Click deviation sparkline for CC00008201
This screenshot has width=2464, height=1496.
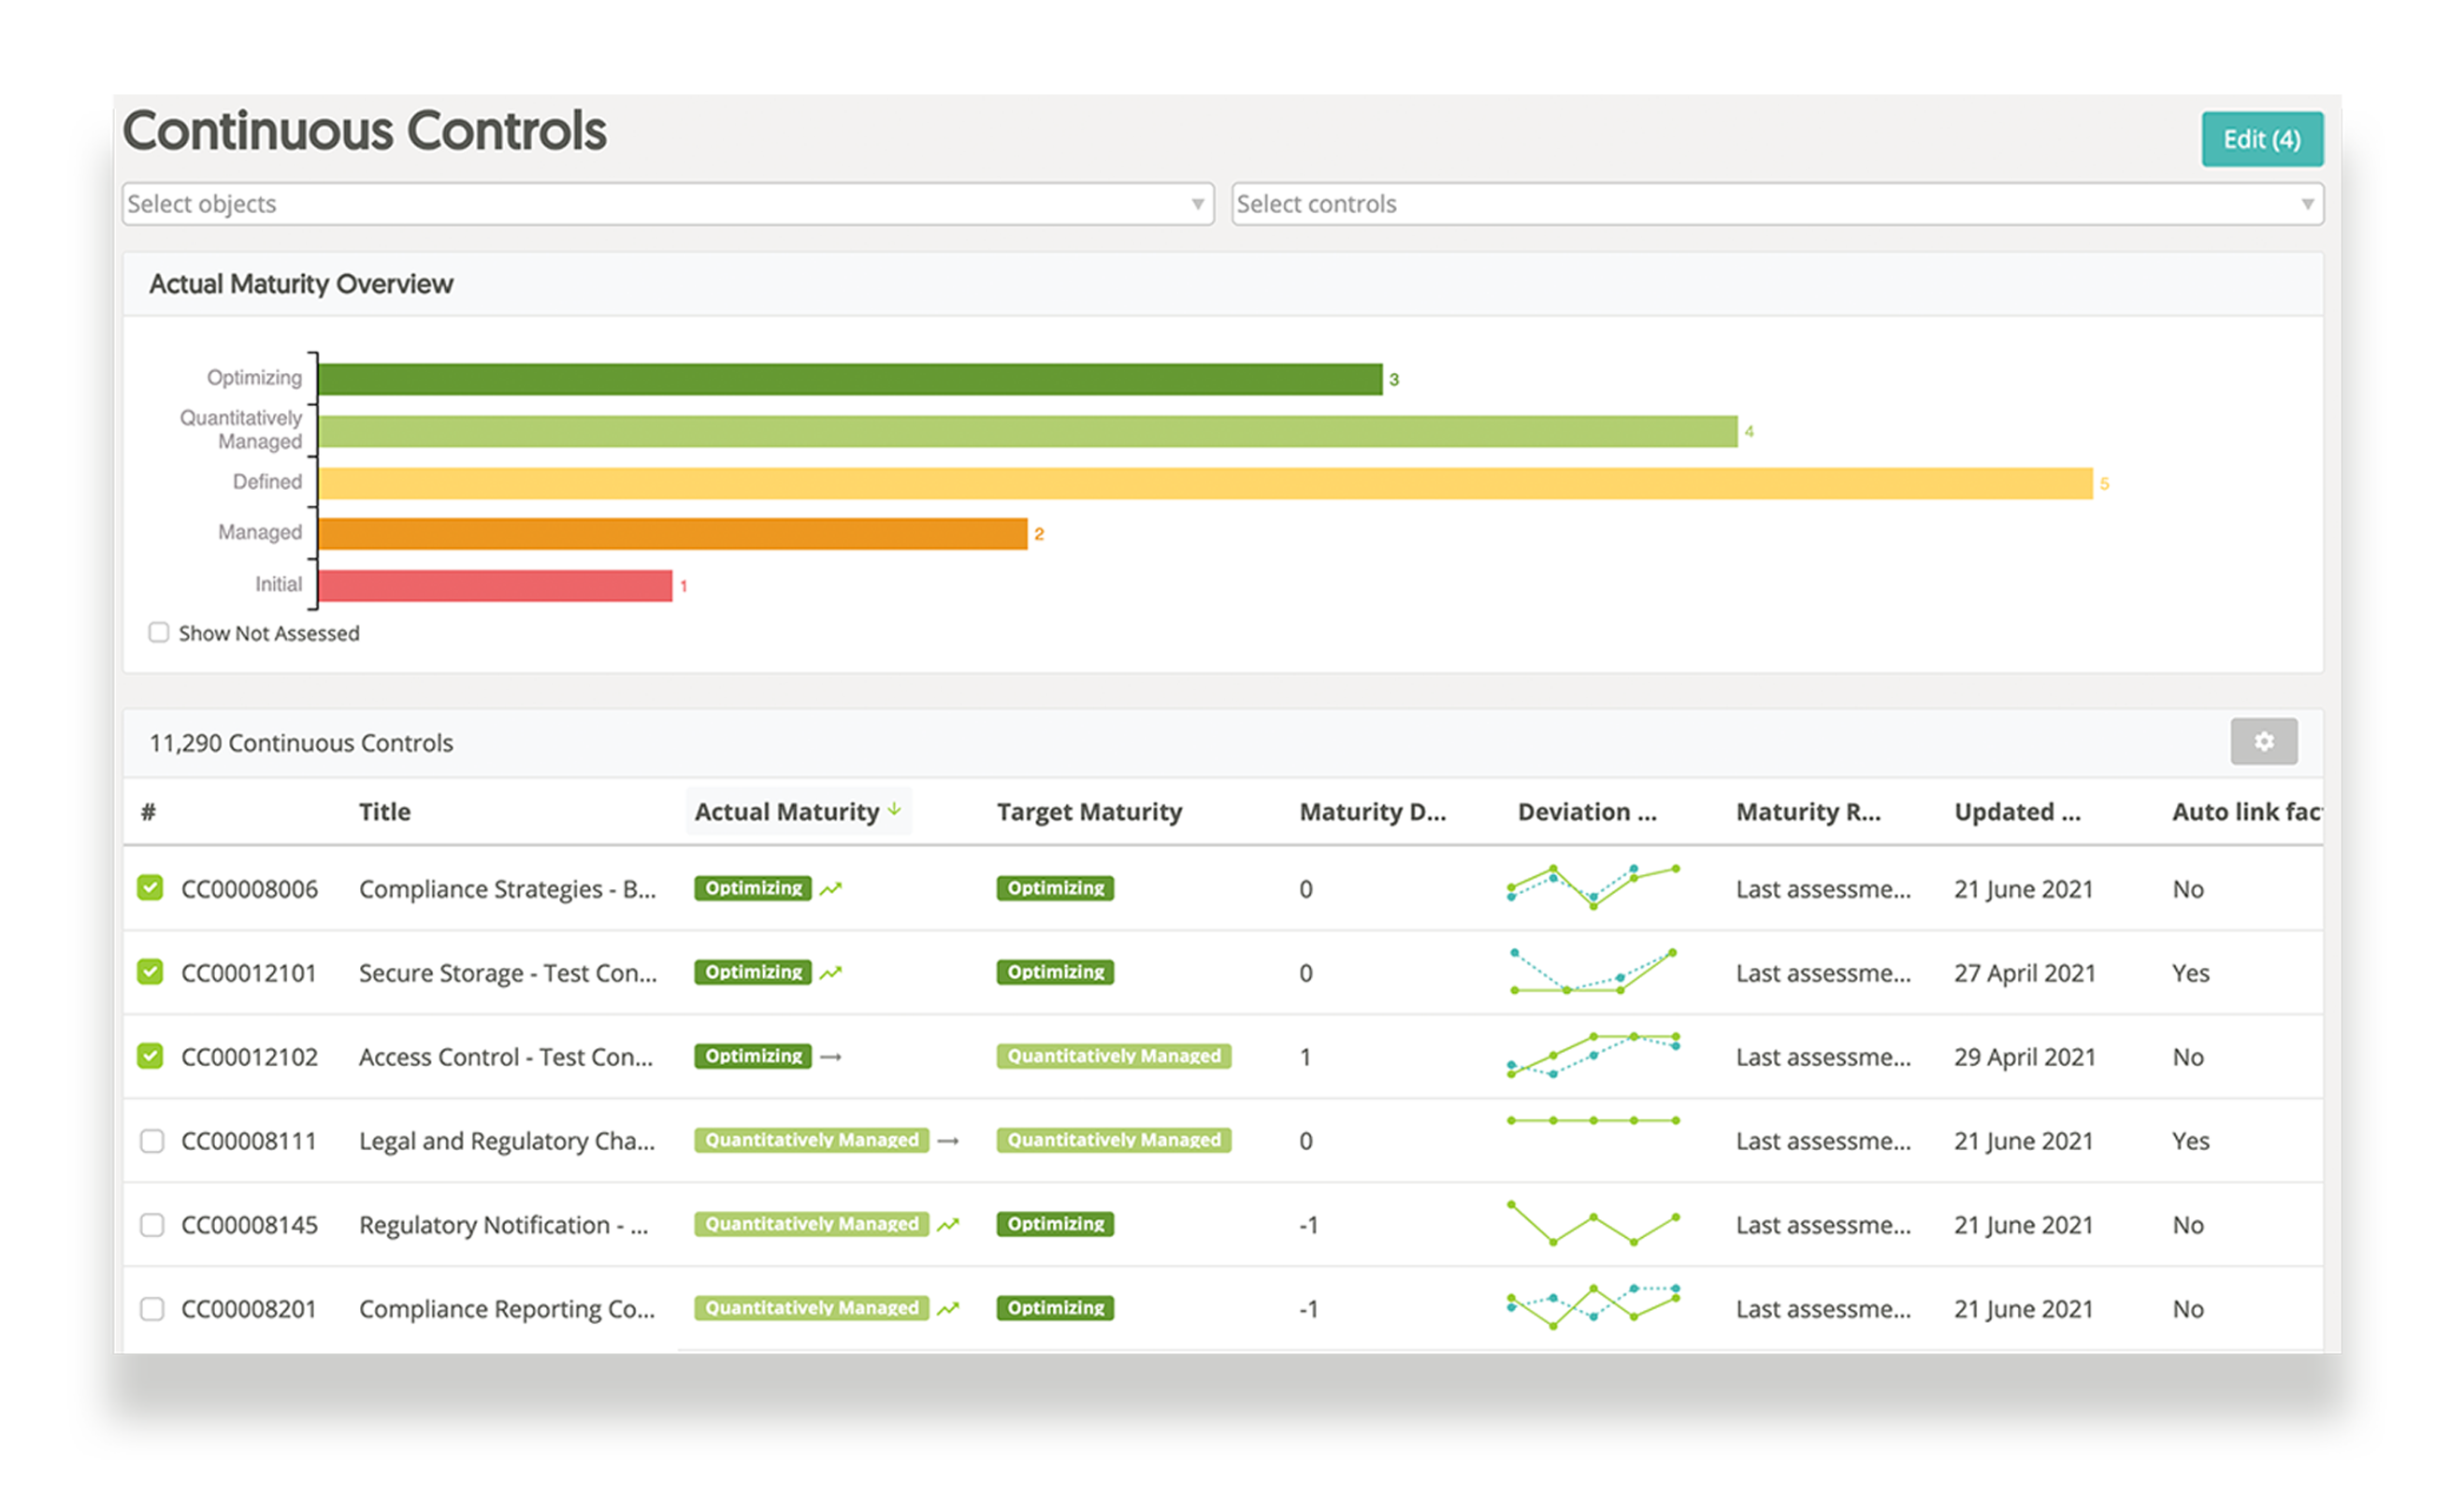[1593, 1307]
